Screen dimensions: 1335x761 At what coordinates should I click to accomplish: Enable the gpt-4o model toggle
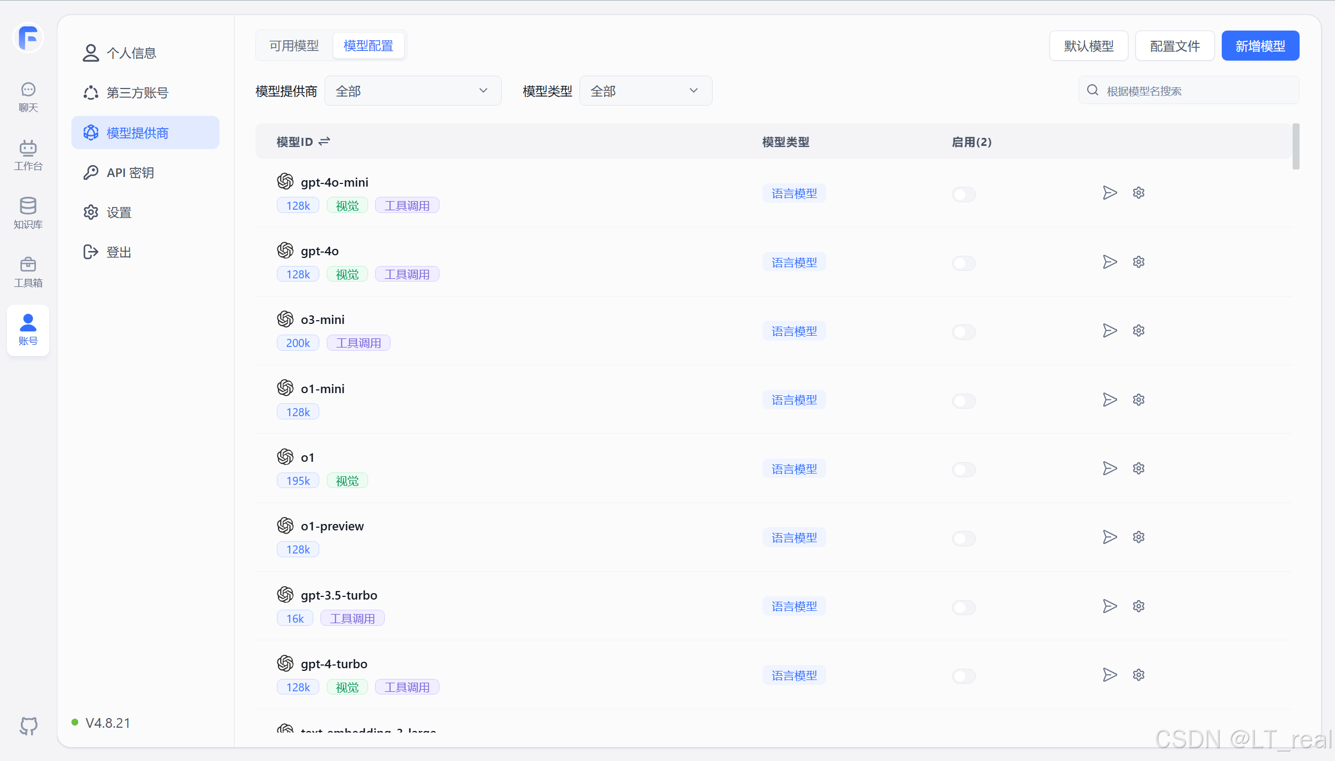(x=964, y=263)
